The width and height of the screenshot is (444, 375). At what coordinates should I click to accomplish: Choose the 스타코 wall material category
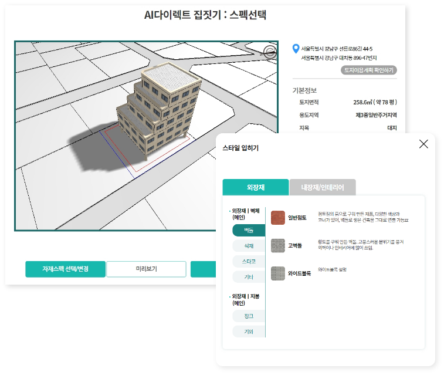coord(249,261)
